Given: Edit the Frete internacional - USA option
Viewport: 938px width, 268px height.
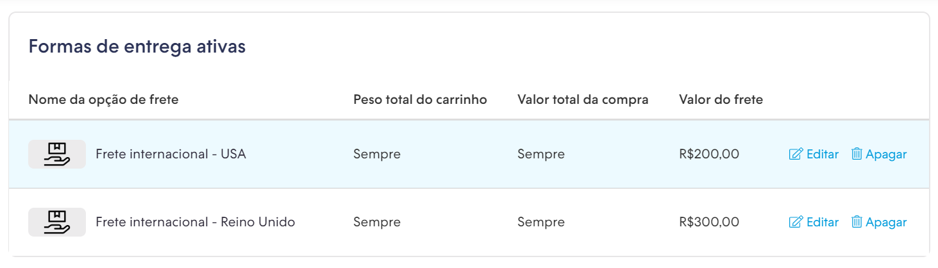Looking at the screenshot, I should (814, 154).
